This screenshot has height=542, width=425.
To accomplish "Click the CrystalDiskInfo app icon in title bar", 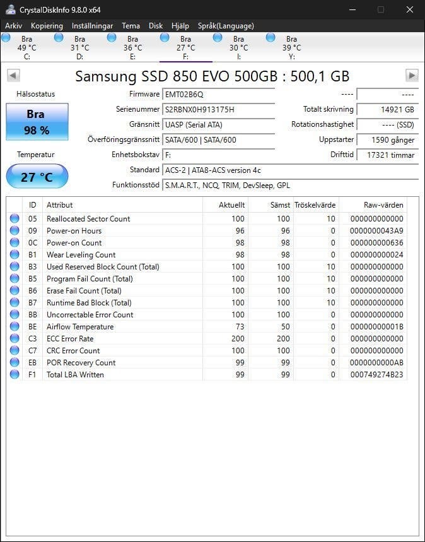I will (11, 9).
